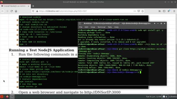Open the Firefox hamburger menu
This screenshot has width=177, height=99.
coord(174,11)
